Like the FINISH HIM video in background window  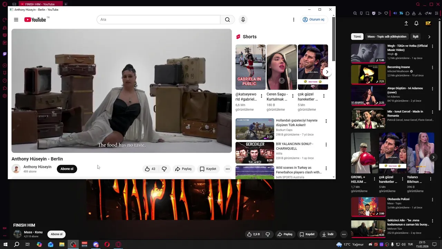(253, 234)
